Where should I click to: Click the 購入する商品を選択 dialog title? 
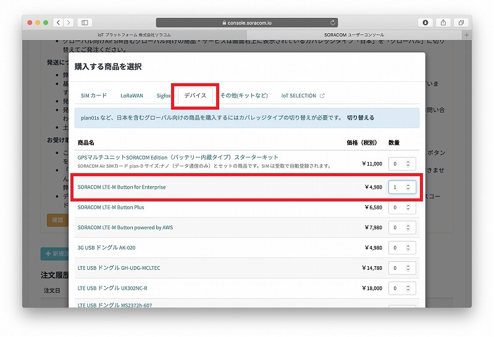click(108, 67)
